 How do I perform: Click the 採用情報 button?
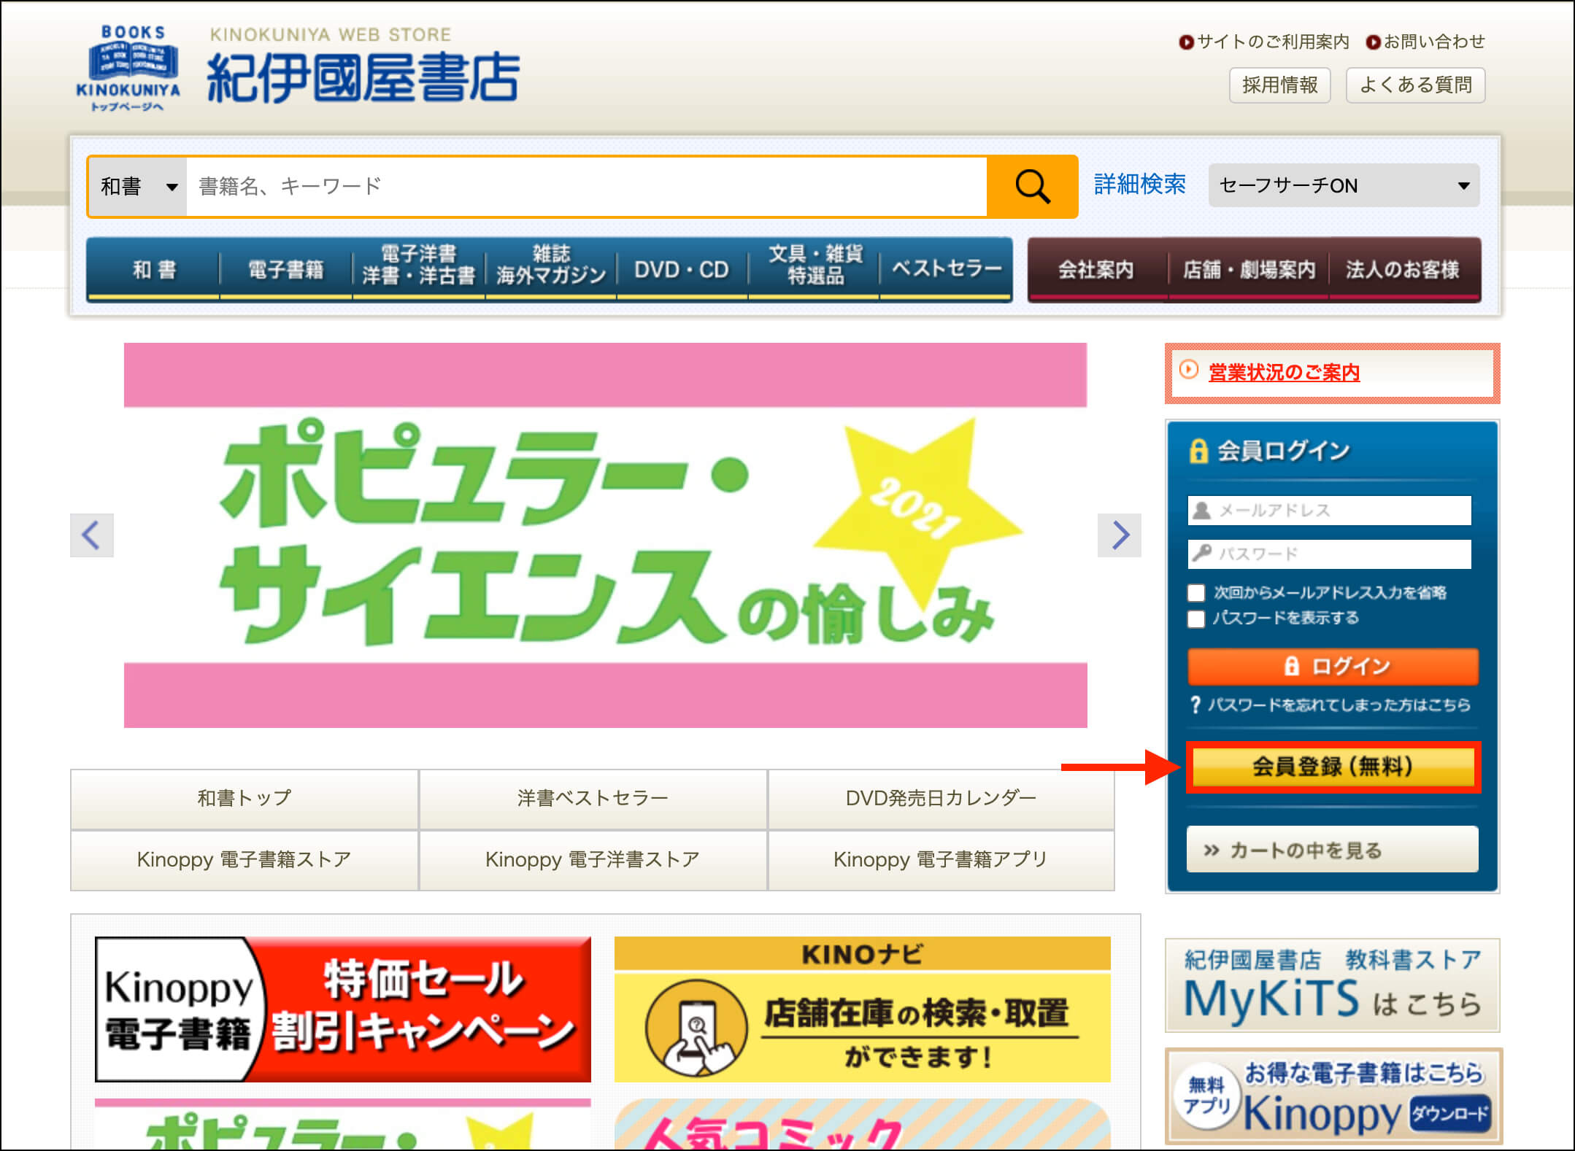coord(1280,85)
